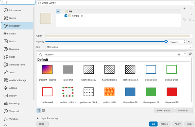Open the Actions tab
The image size is (195, 127).
17,88
